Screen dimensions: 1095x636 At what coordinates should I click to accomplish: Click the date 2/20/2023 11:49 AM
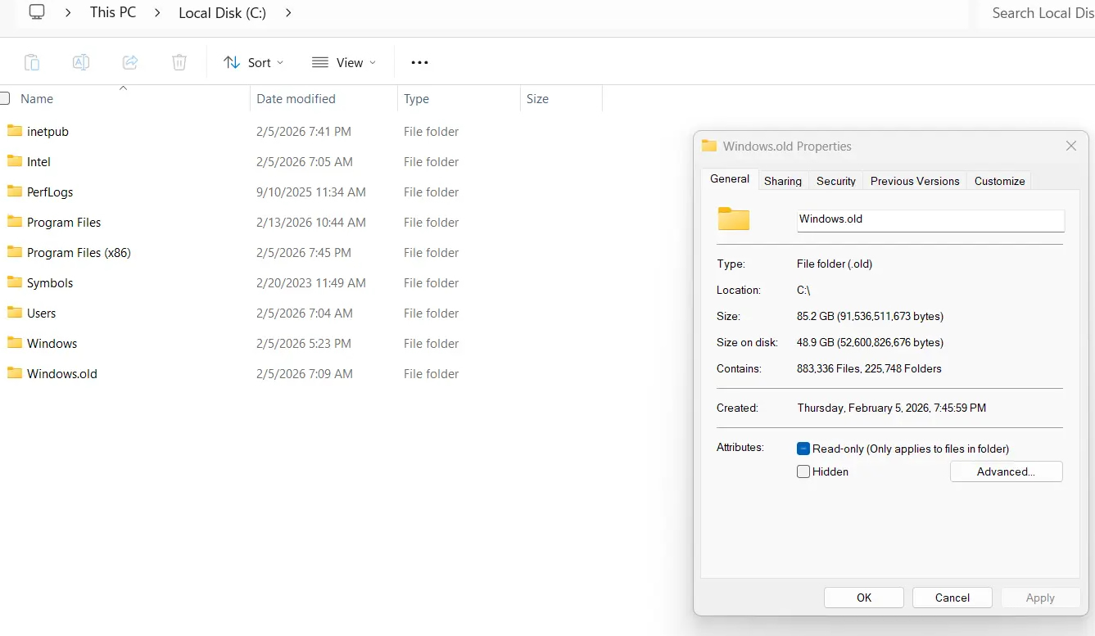311,282
